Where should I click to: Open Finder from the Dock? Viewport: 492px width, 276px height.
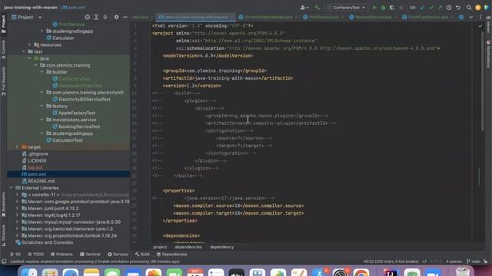coord(29,273)
